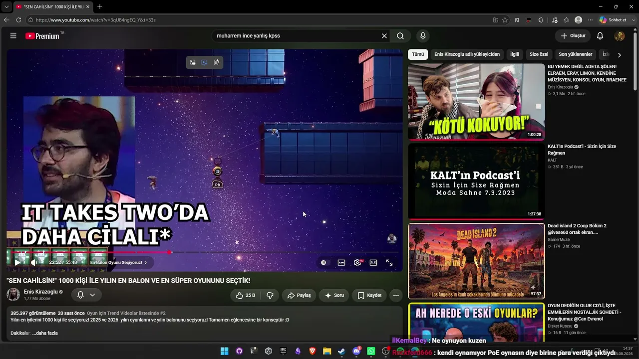Image resolution: width=639 pixels, height=359 pixels.
Task: Mute the video volume
Action: (x=34, y=262)
